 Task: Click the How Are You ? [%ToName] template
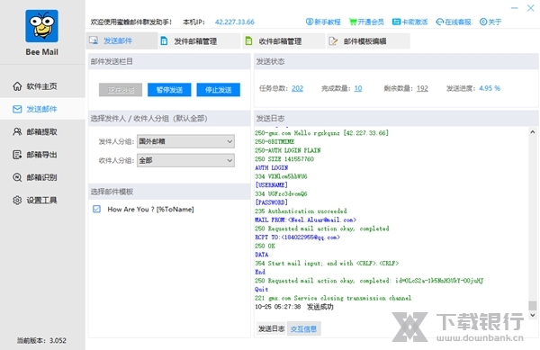(x=150, y=210)
